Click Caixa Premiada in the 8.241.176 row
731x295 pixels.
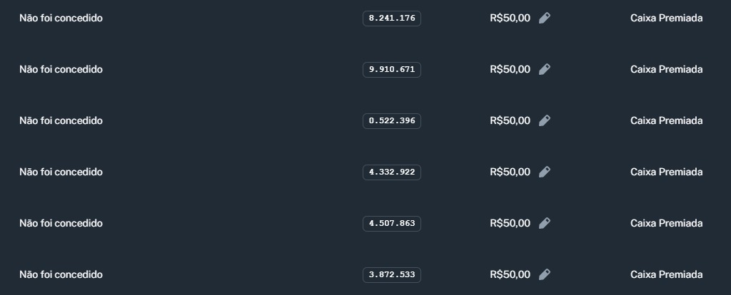[666, 19]
